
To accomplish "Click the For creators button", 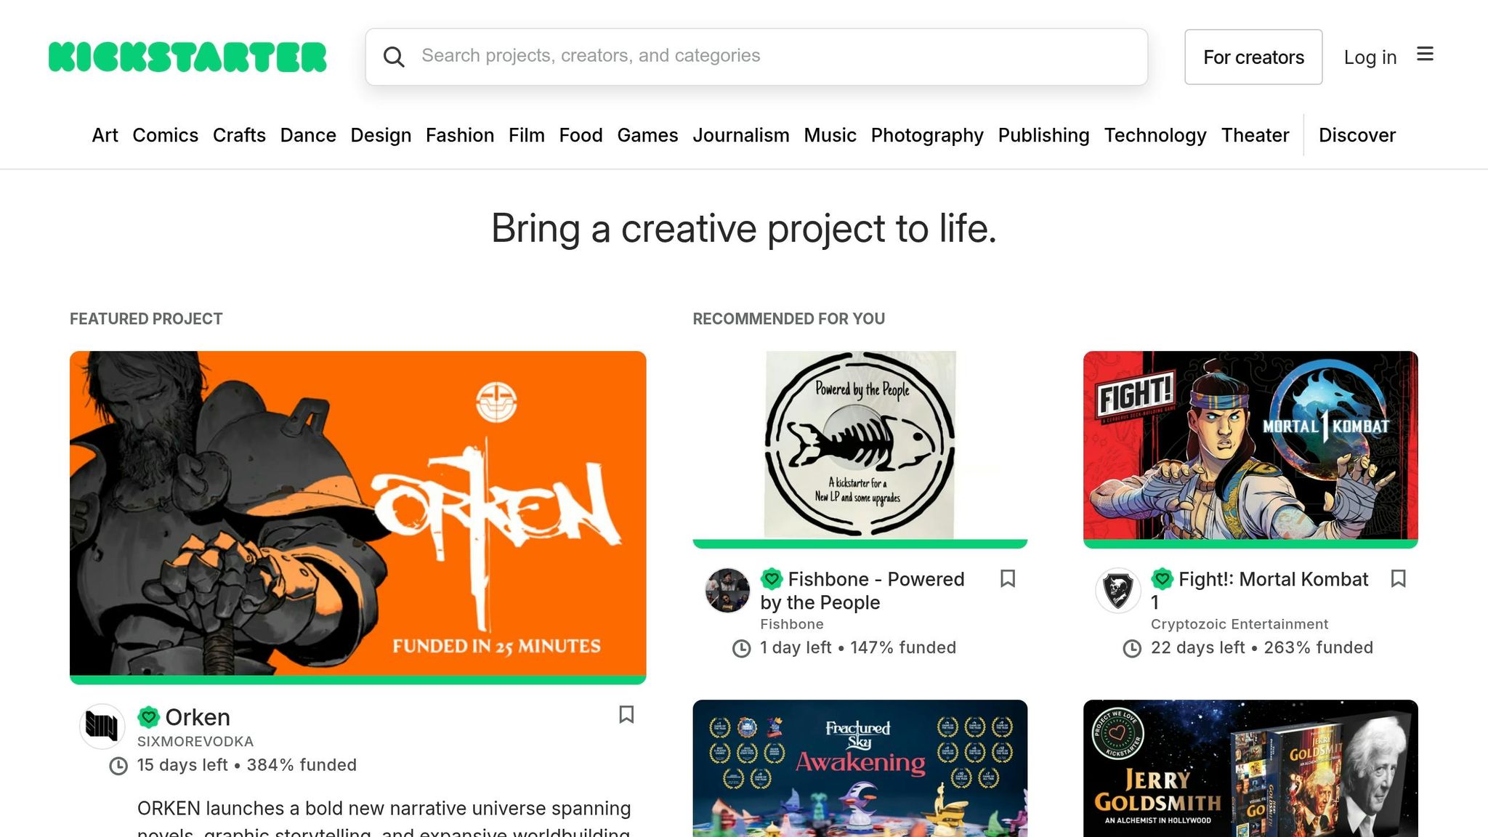I will [x=1253, y=57].
